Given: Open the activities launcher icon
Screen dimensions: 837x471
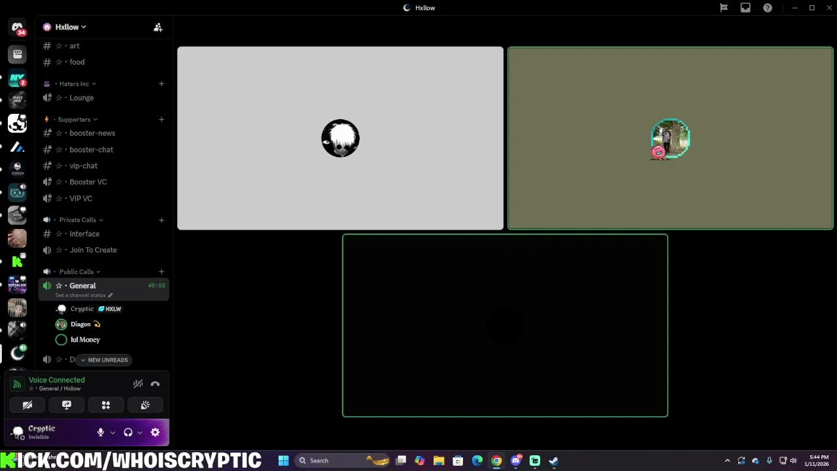Looking at the screenshot, I should [x=106, y=405].
